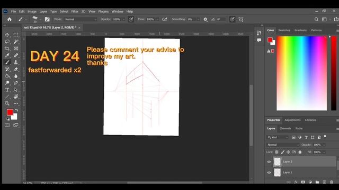
Task: Toggle lock position
Action: click(288, 152)
